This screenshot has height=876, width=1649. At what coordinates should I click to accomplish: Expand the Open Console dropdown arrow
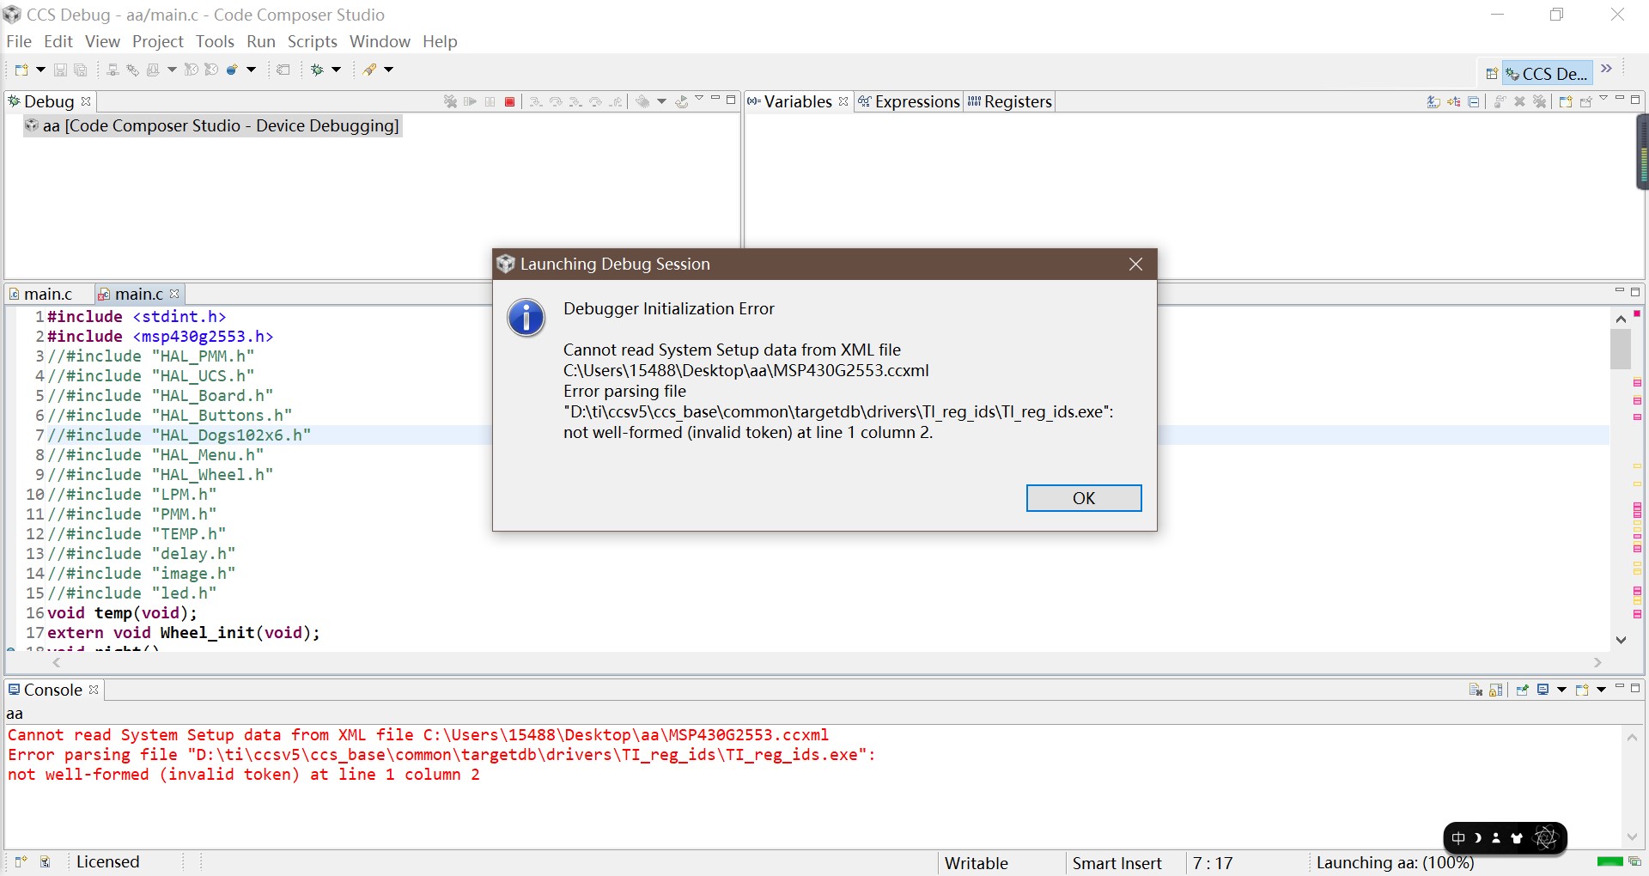[1601, 690]
